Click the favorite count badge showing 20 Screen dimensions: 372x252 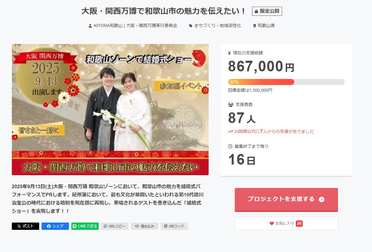tap(299, 223)
